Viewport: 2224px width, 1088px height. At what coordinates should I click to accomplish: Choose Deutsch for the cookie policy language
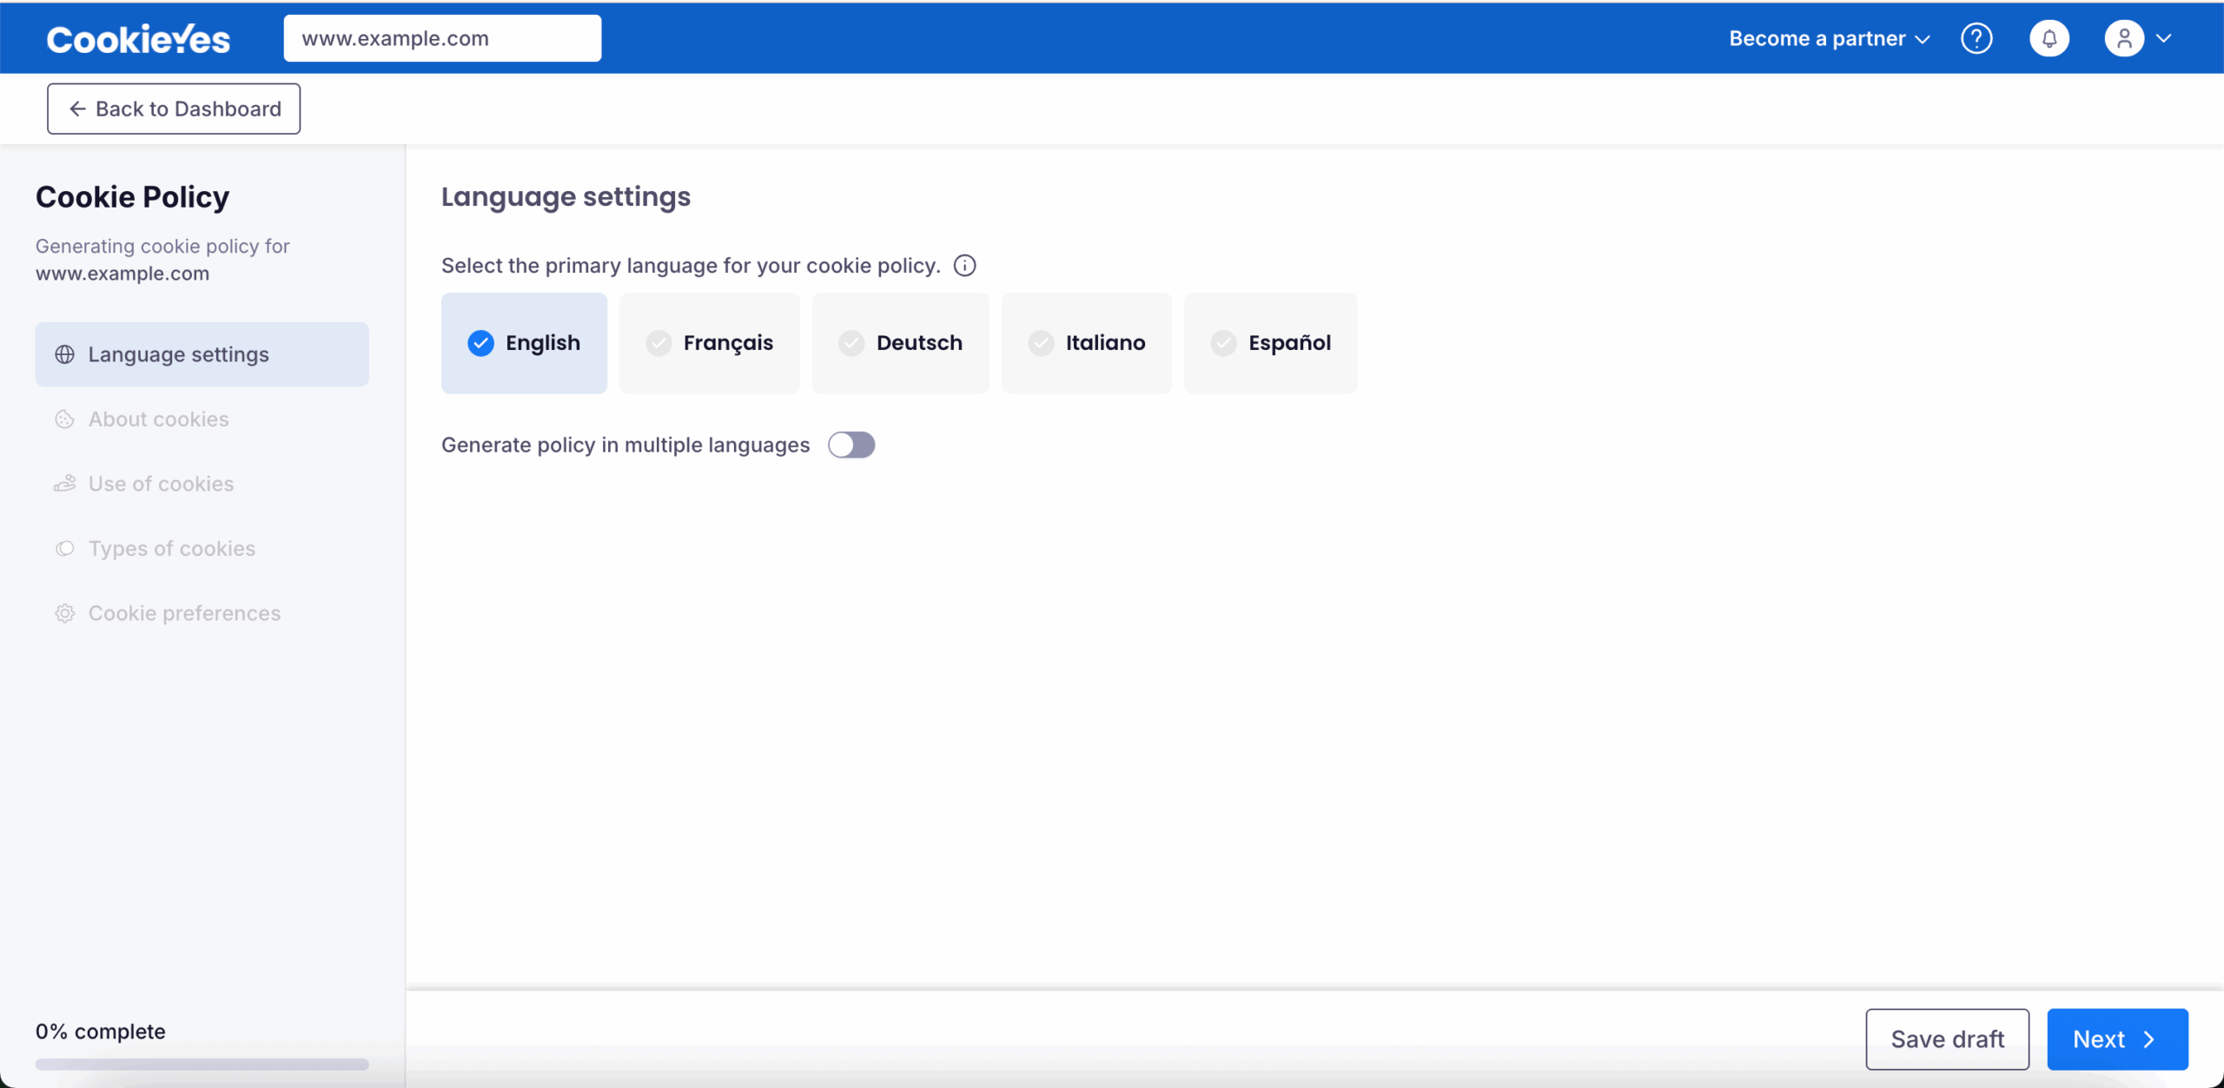(x=900, y=342)
